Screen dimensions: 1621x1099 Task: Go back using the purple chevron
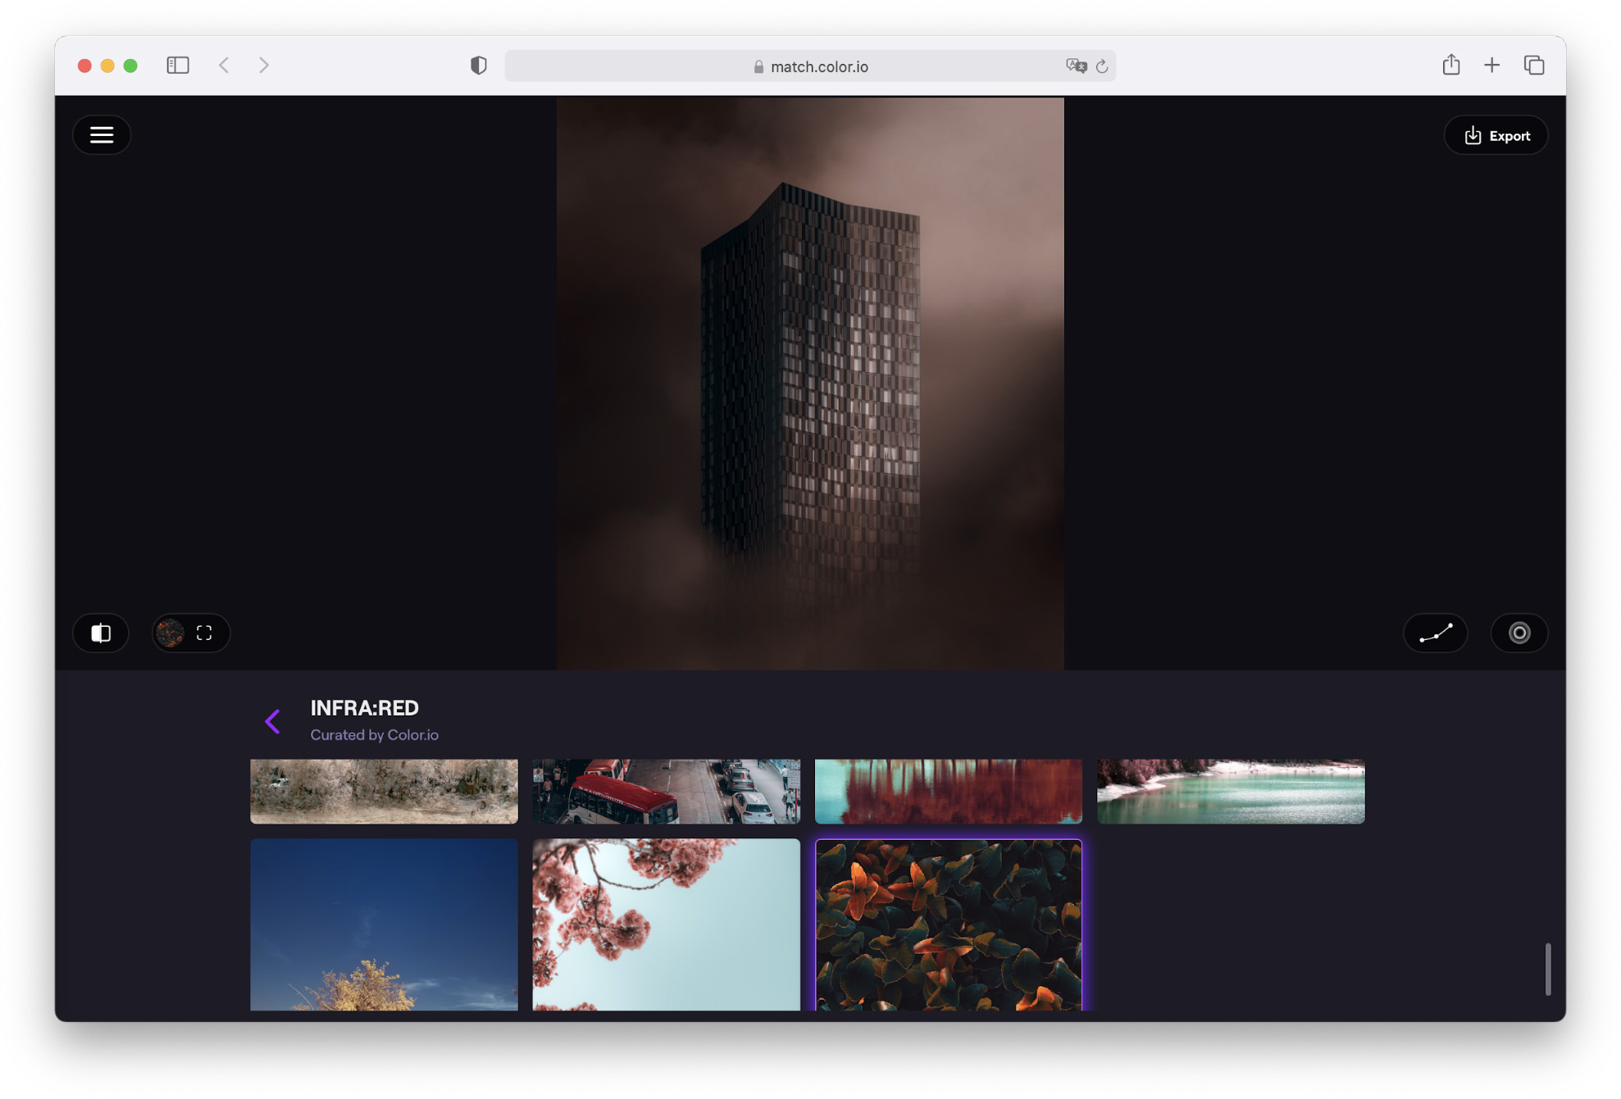pyautogui.click(x=272, y=721)
